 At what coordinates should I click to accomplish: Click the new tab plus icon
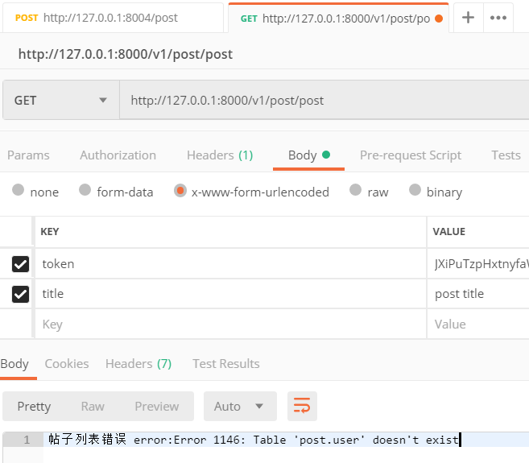468,18
